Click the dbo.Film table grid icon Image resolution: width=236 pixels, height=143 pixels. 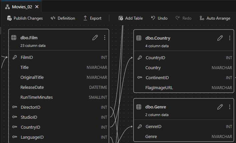tap(14, 38)
